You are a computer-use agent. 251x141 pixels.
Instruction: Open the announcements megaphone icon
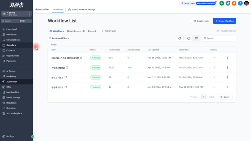pyautogui.click(x=228, y=3)
